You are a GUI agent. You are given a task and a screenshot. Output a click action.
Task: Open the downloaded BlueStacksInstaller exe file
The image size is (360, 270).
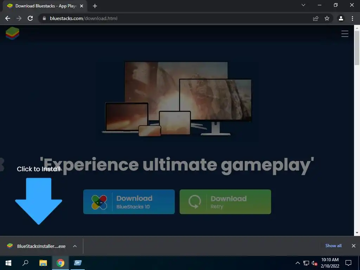pyautogui.click(x=36, y=246)
